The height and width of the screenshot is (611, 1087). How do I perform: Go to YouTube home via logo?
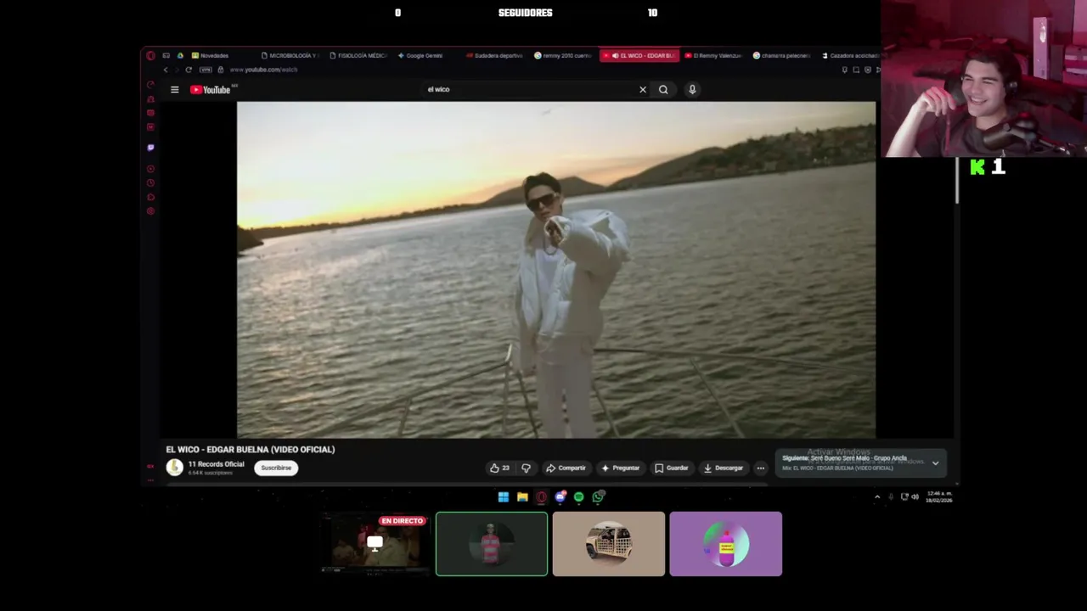point(211,89)
